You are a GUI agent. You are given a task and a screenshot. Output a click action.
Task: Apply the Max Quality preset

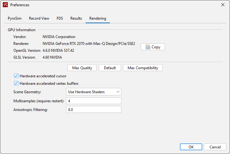point(82,68)
